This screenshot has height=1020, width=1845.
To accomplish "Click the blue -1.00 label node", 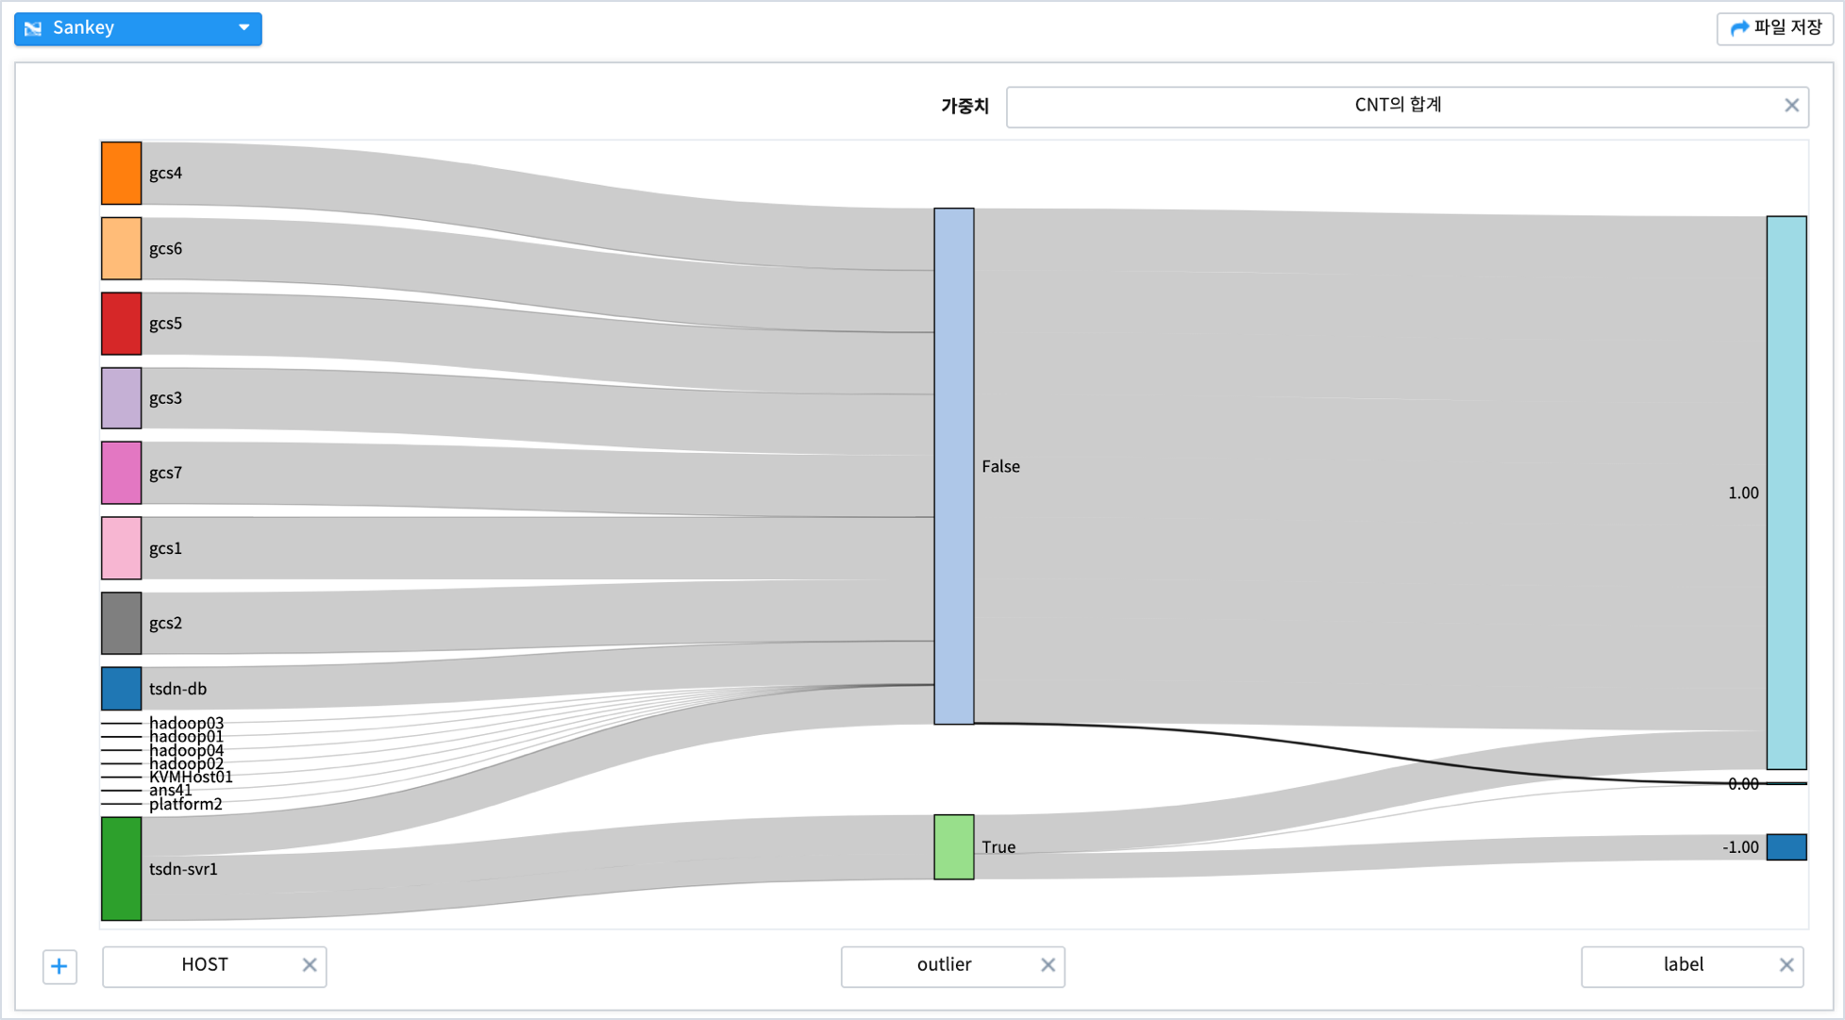I will 1786,847.
